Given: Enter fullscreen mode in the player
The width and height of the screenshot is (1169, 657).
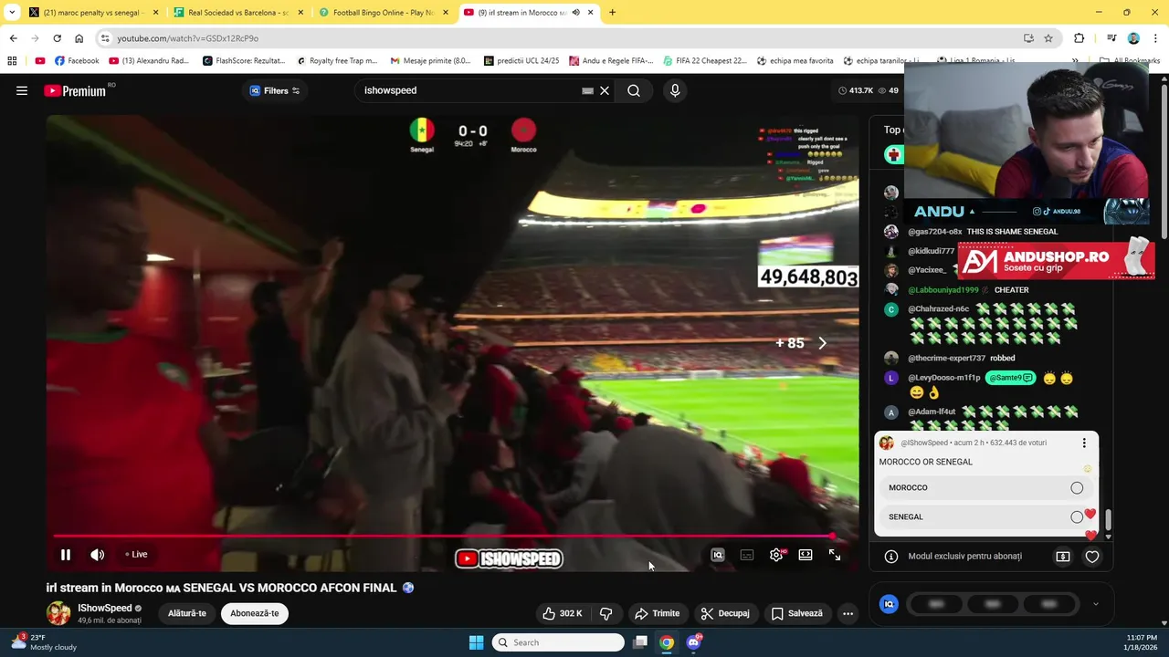Looking at the screenshot, I should (835, 555).
